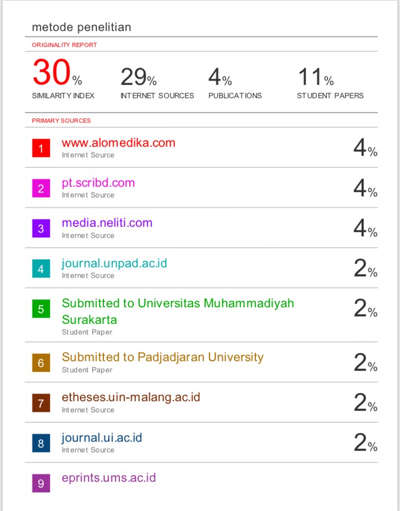This screenshot has width=400, height=511.
Task: Click the violet source number 9 badge
Action: (41, 483)
